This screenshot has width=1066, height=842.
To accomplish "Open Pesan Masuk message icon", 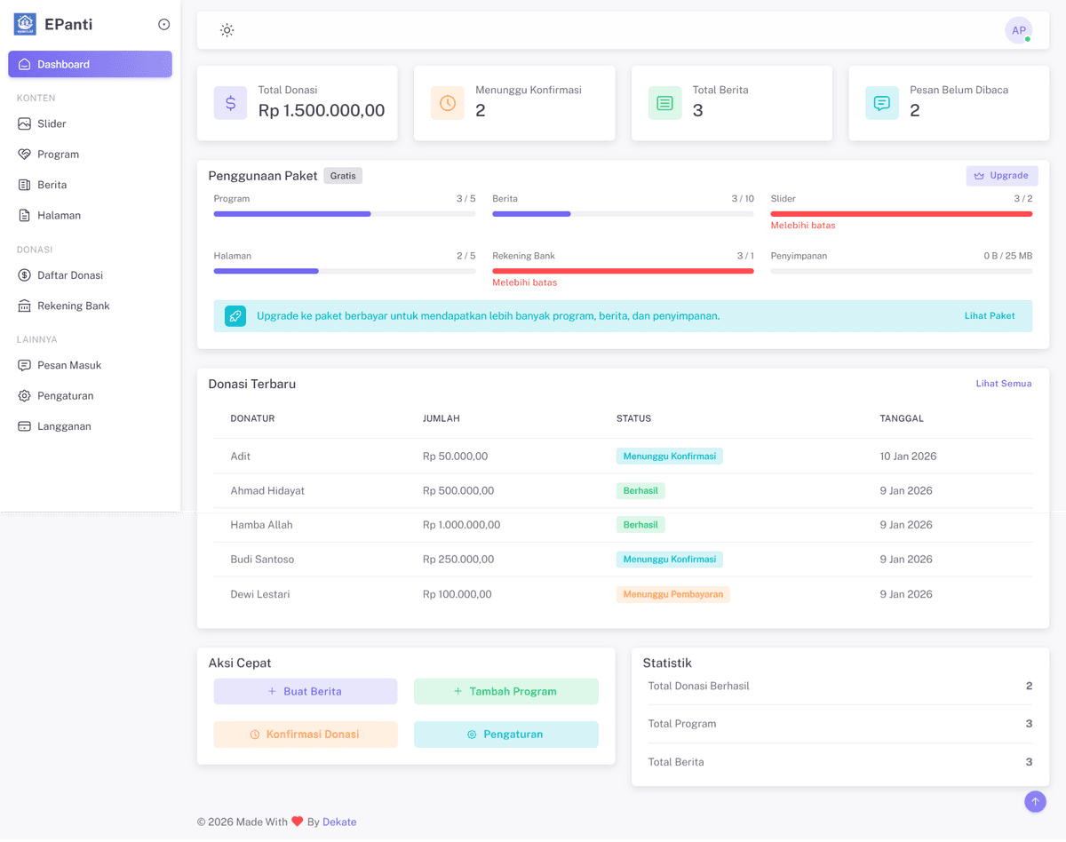I will (x=25, y=365).
